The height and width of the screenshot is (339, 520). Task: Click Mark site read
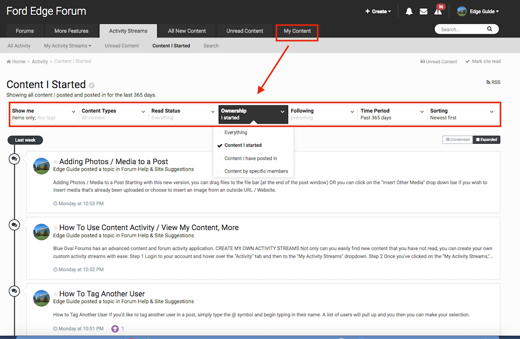point(483,61)
